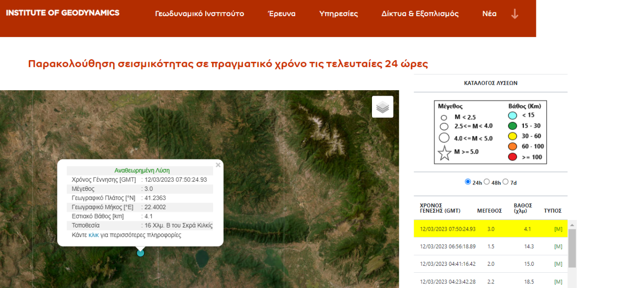Click the orange 60 - 100 depth swatch
The image size is (630, 288).
513,147
